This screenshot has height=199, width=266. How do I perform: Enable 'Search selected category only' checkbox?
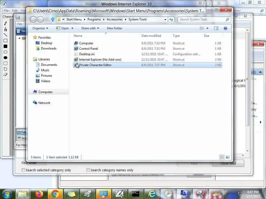(23, 170)
